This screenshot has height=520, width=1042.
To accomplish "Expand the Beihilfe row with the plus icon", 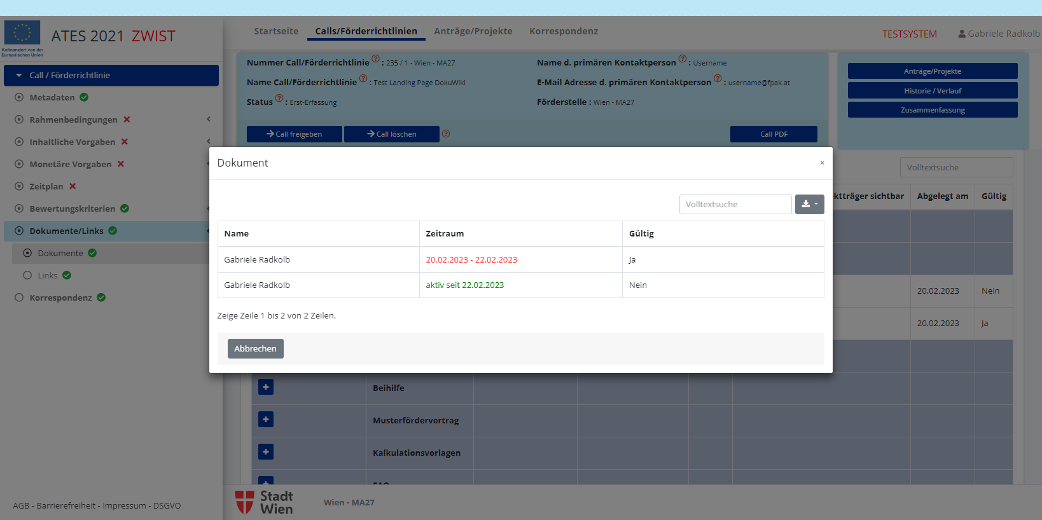I will point(266,387).
